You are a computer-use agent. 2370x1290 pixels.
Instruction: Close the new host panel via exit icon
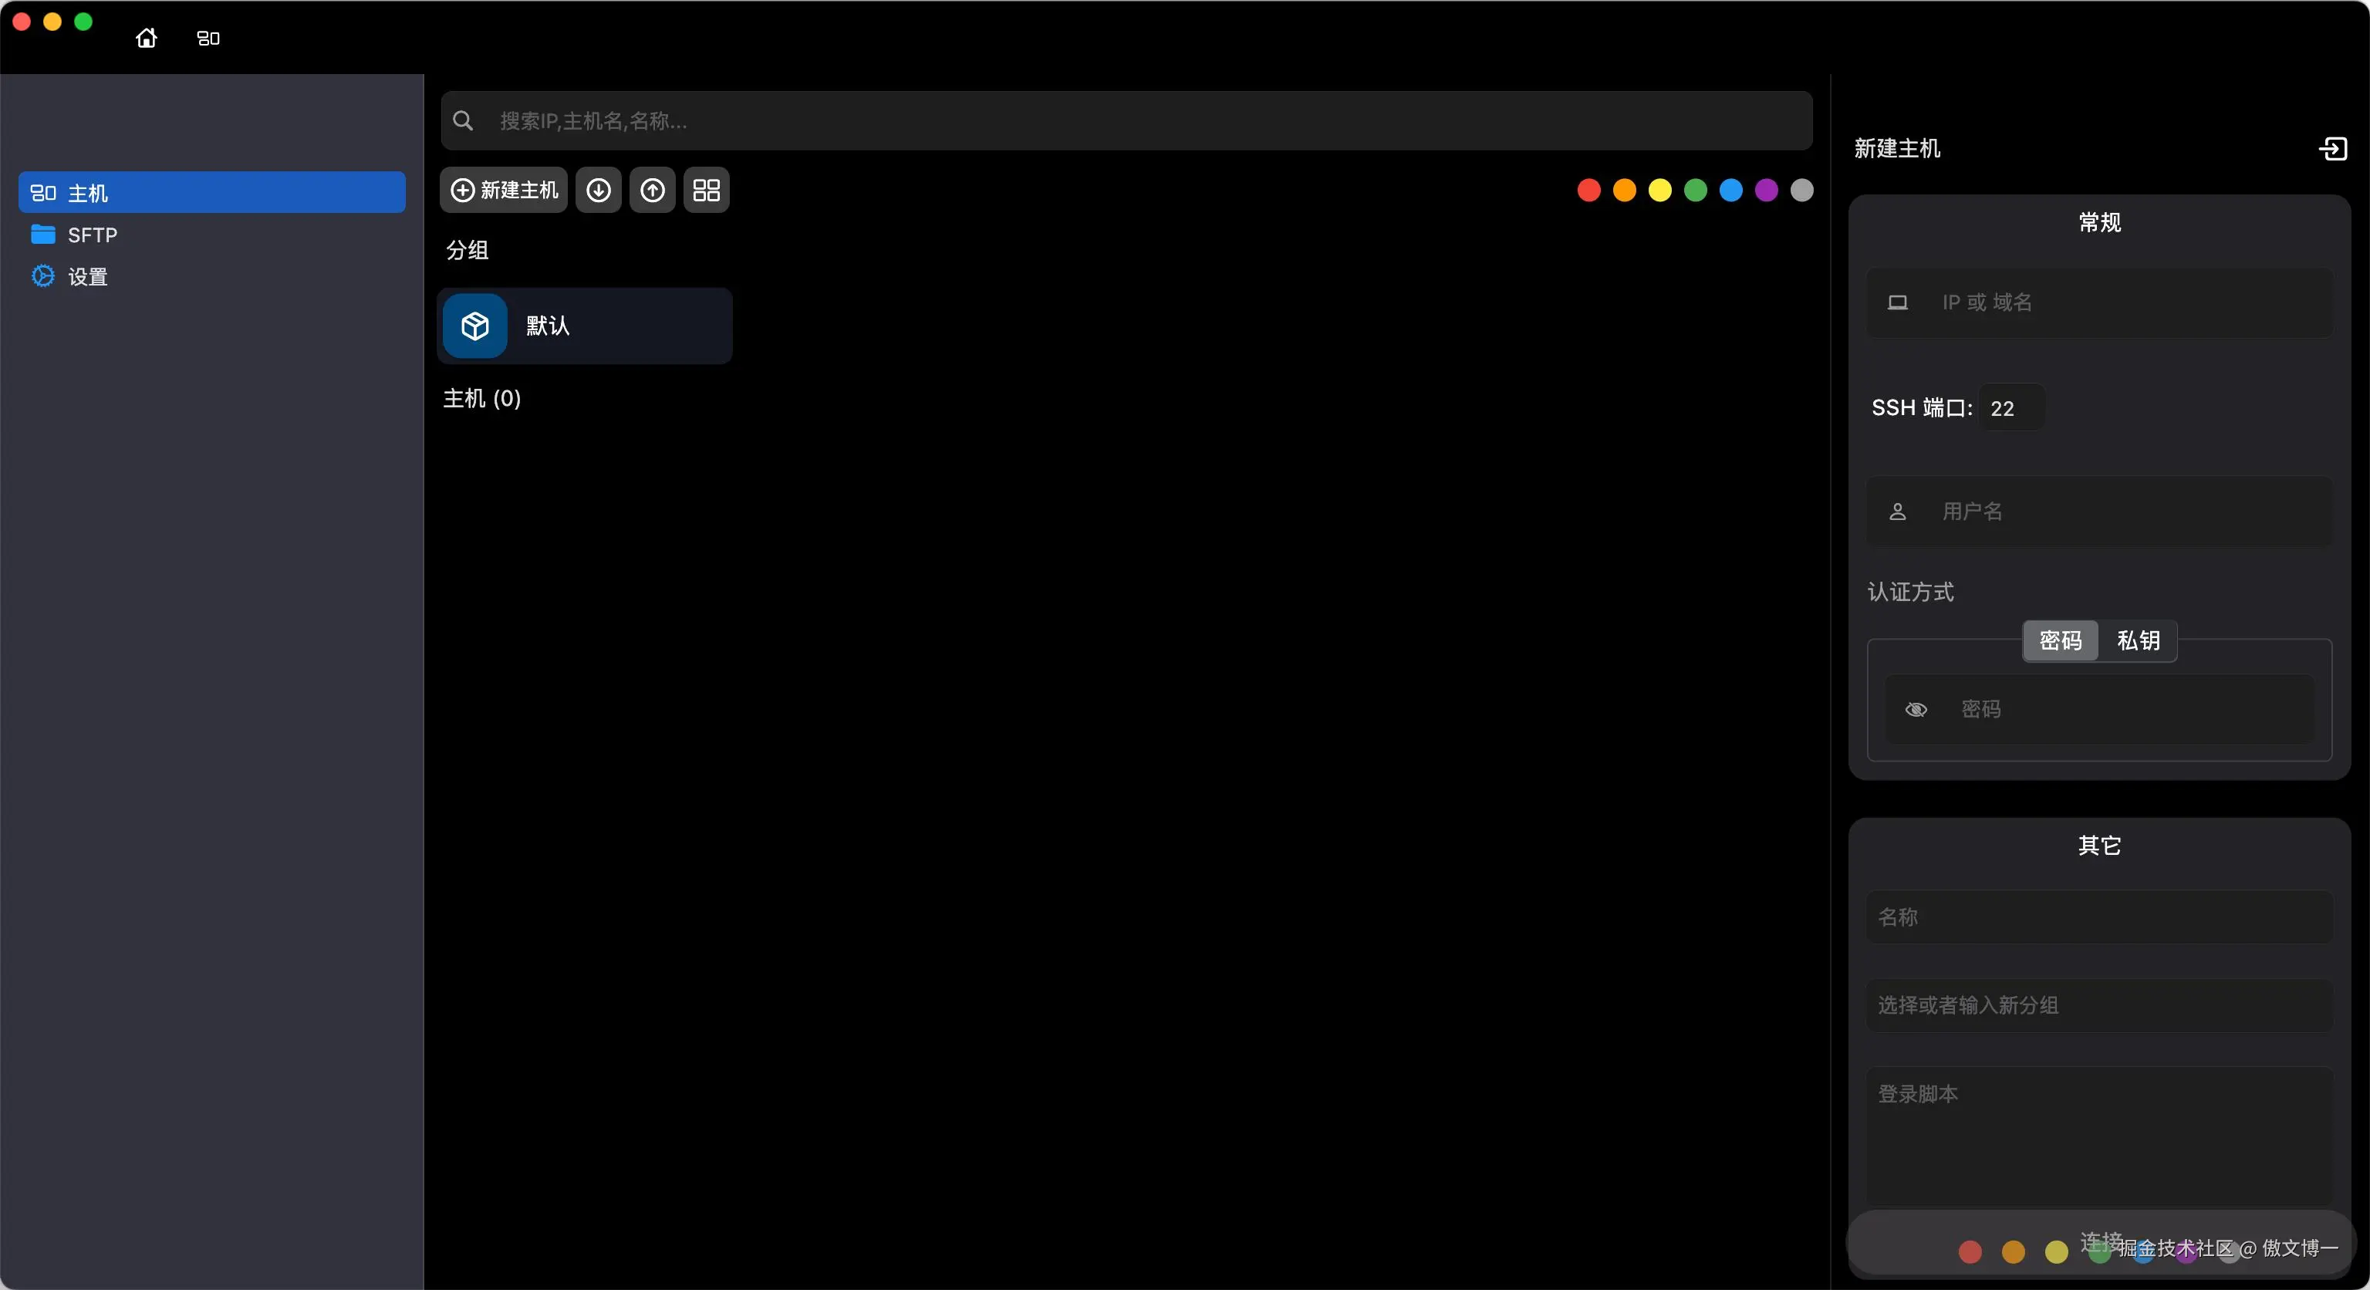[x=2332, y=148]
